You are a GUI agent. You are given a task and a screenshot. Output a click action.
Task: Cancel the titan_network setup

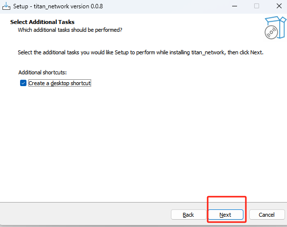267,215
